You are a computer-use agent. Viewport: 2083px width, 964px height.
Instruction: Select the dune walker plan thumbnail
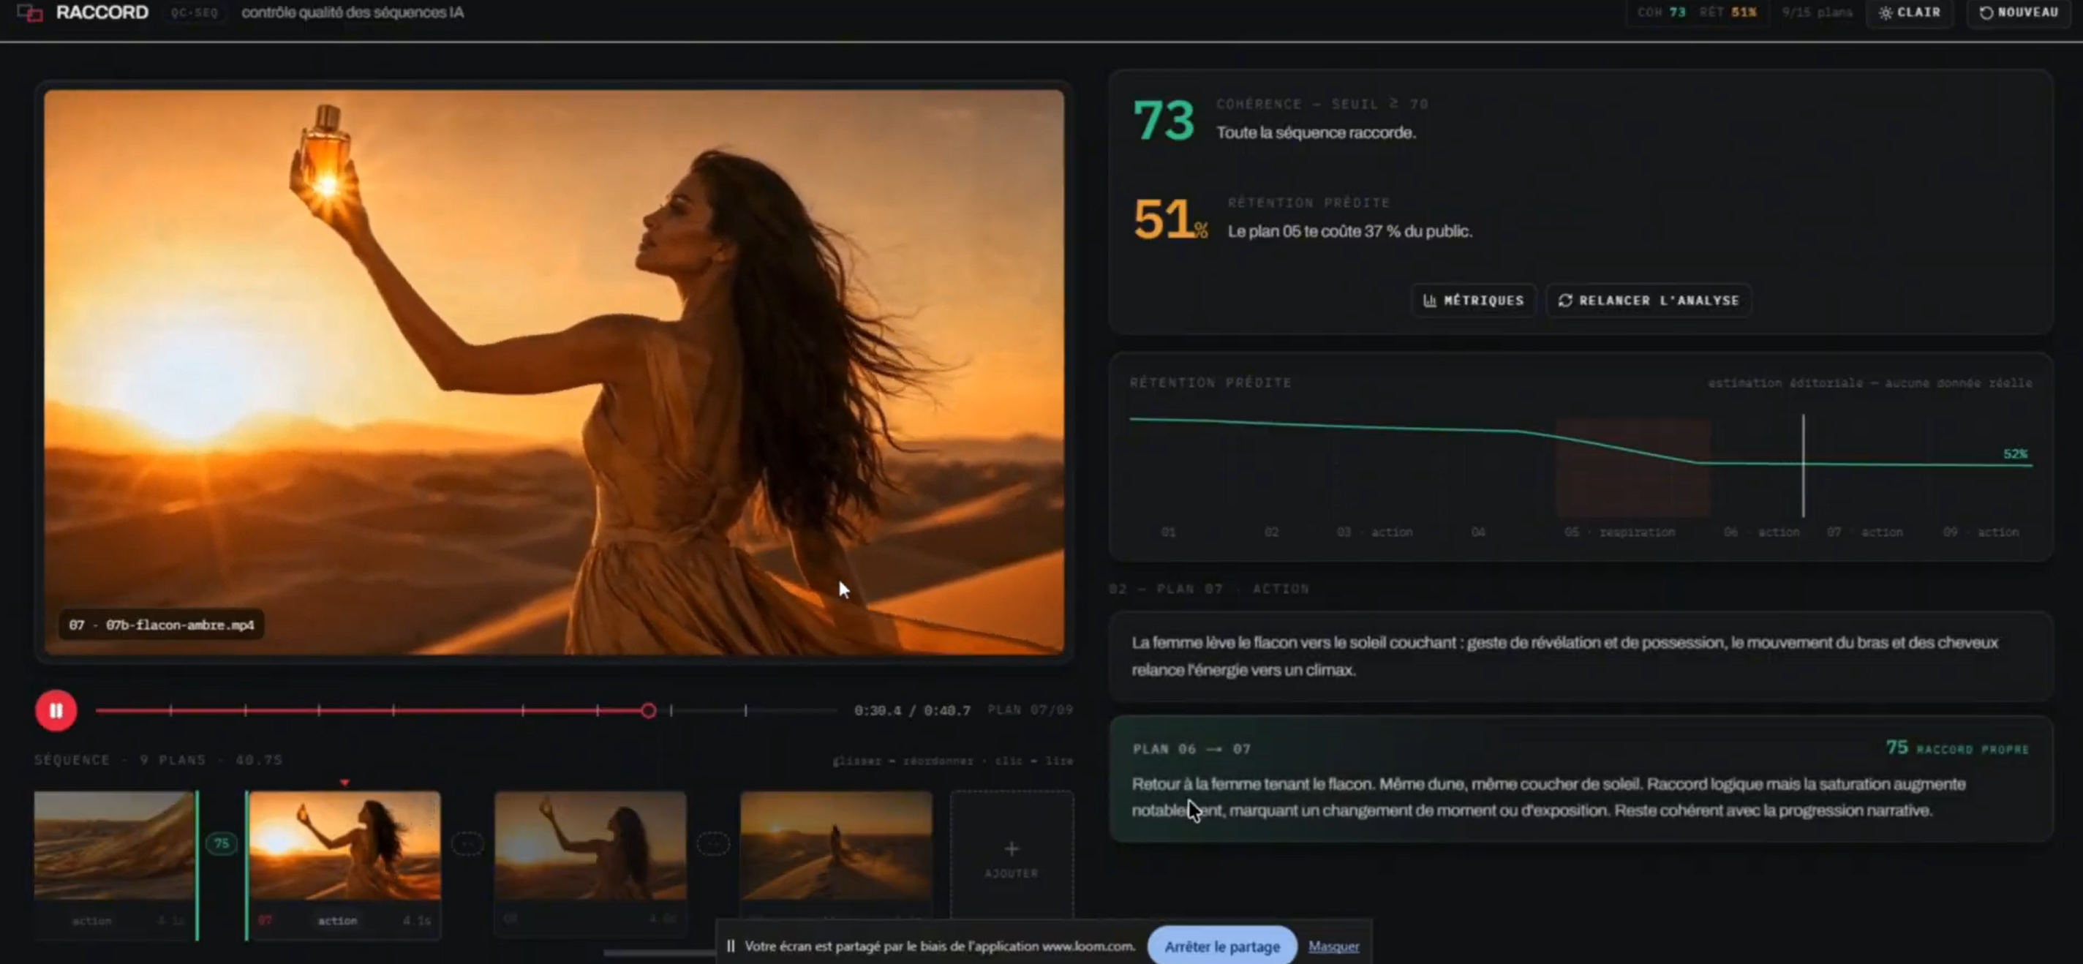click(x=836, y=845)
